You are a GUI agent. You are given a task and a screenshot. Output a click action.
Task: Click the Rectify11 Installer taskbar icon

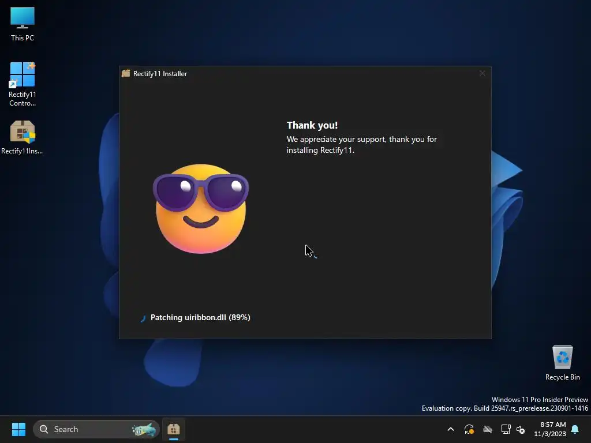click(173, 429)
